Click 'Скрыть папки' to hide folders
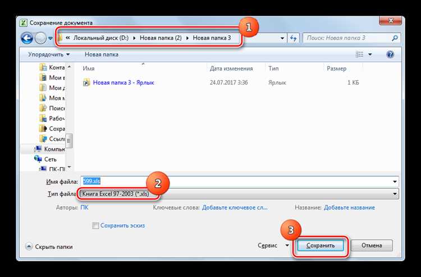The image size is (421, 277). tap(49, 247)
